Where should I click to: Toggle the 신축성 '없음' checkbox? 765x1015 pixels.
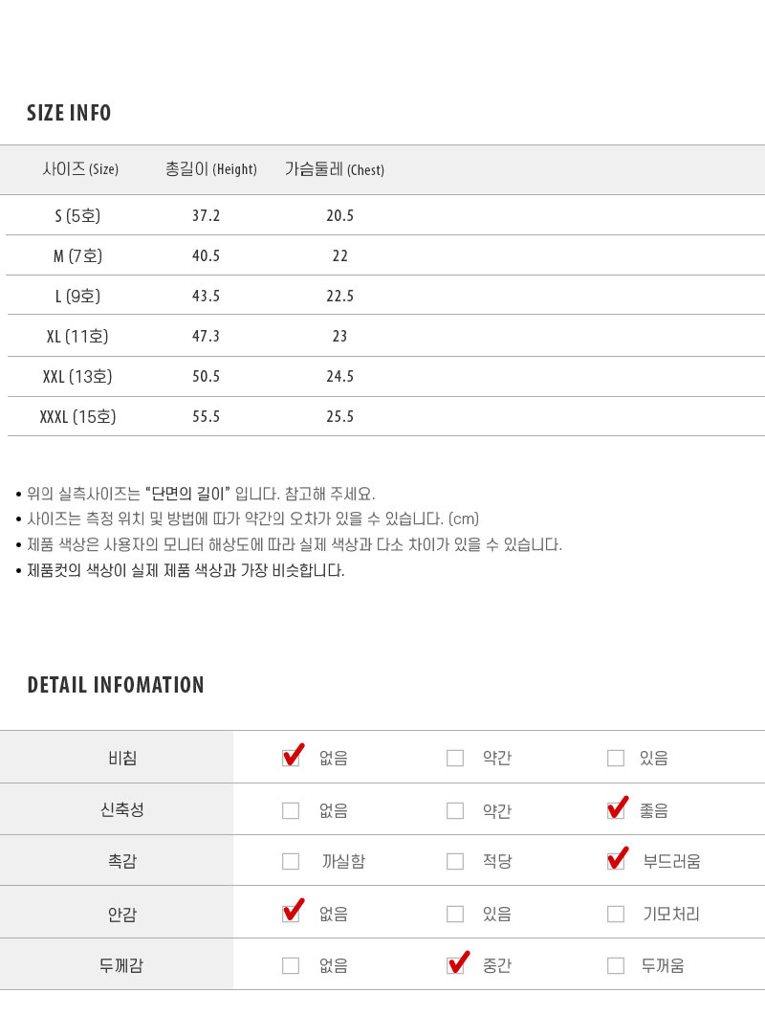pos(291,811)
